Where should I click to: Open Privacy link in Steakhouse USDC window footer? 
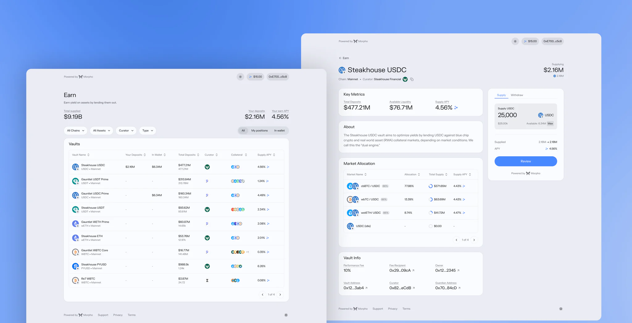tap(393, 309)
